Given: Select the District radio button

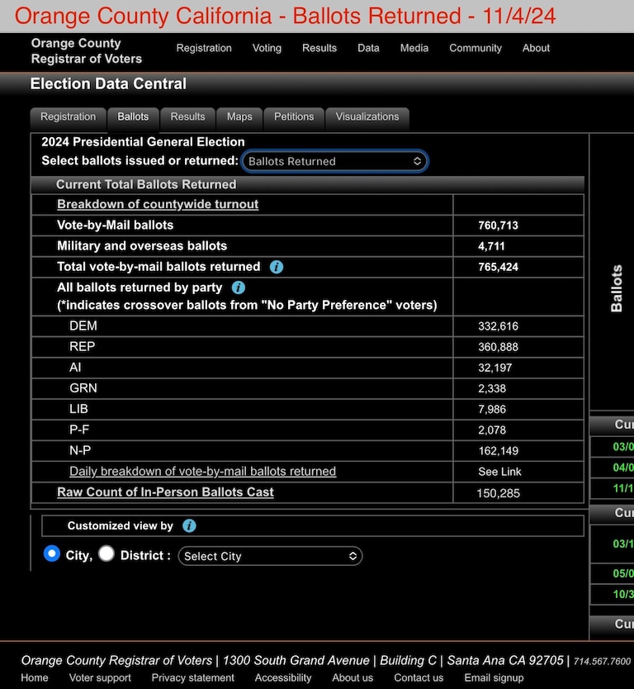Looking at the screenshot, I should click(106, 554).
